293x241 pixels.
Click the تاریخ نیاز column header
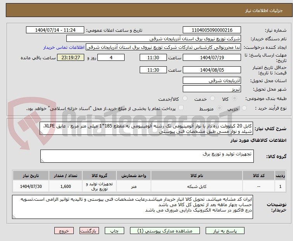point(31,176)
